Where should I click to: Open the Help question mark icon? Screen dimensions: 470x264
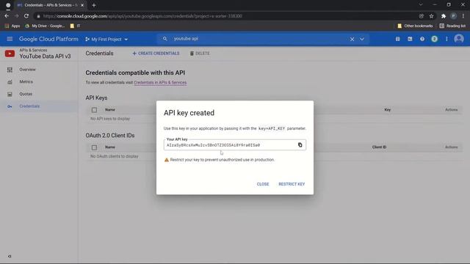[422, 39]
